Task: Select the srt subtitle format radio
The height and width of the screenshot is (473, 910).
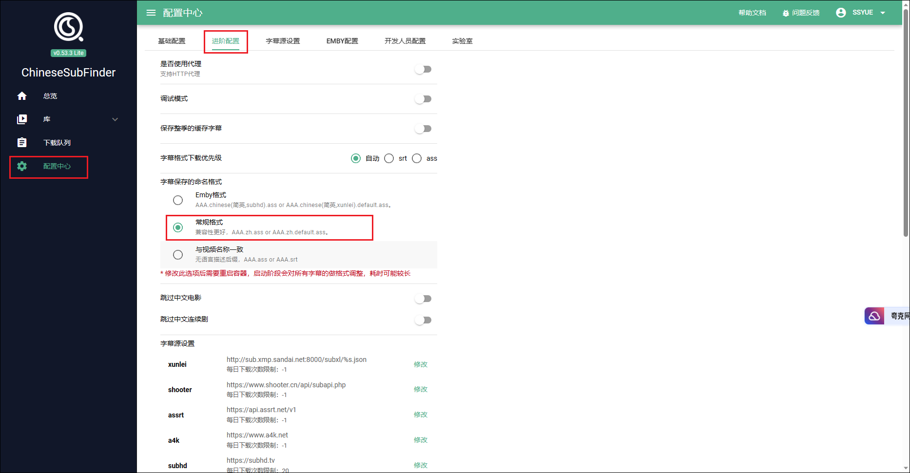Action: click(389, 158)
